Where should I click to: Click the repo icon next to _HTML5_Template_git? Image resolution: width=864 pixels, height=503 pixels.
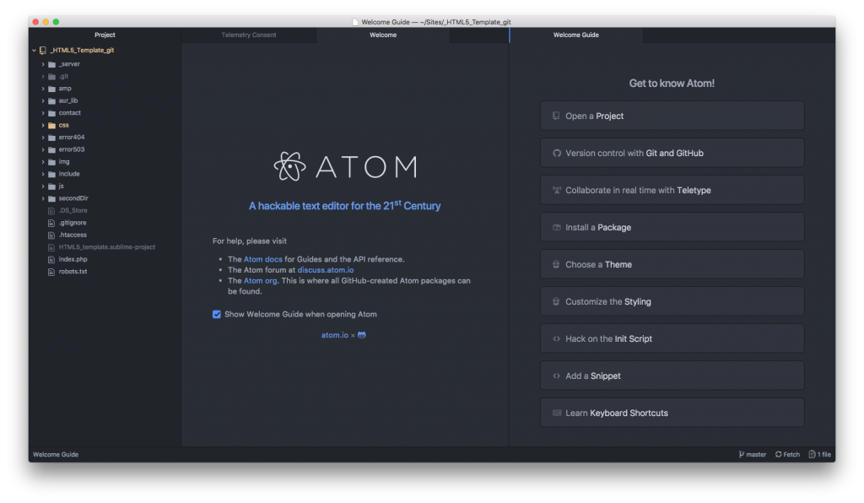click(x=43, y=50)
